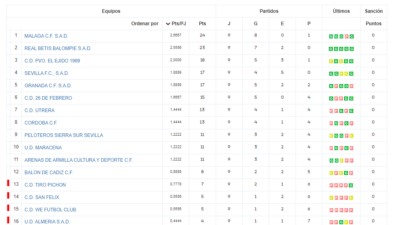Click draws value 5 in Sevilla F.C. row
Screen dimensions: 399x225
click(x=282, y=72)
